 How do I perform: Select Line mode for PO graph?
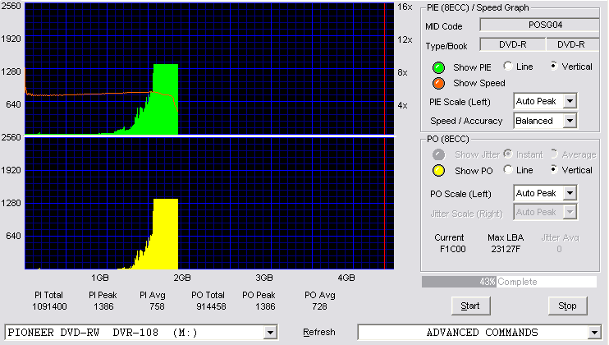508,169
